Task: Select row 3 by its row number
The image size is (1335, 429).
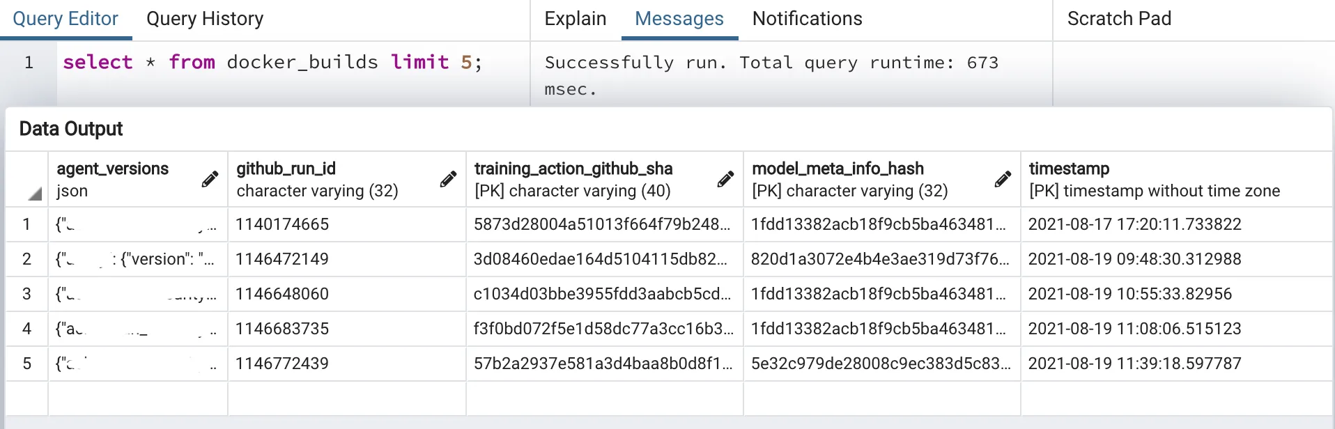Action: click(x=26, y=293)
